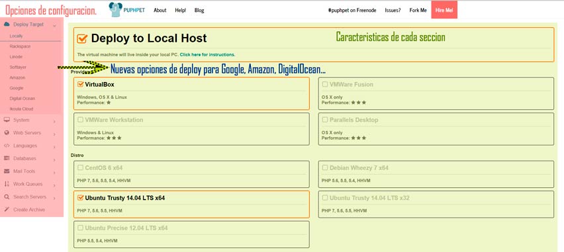Select Ubuntu Precise 12.04 LTS x64 checkbox

[81, 228]
